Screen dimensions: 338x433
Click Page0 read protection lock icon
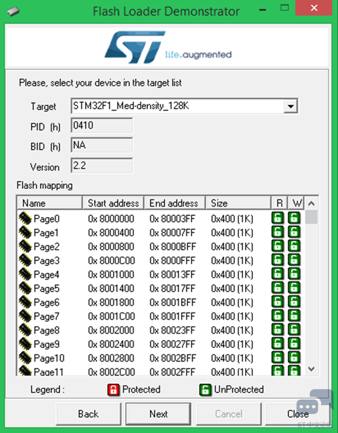click(278, 218)
